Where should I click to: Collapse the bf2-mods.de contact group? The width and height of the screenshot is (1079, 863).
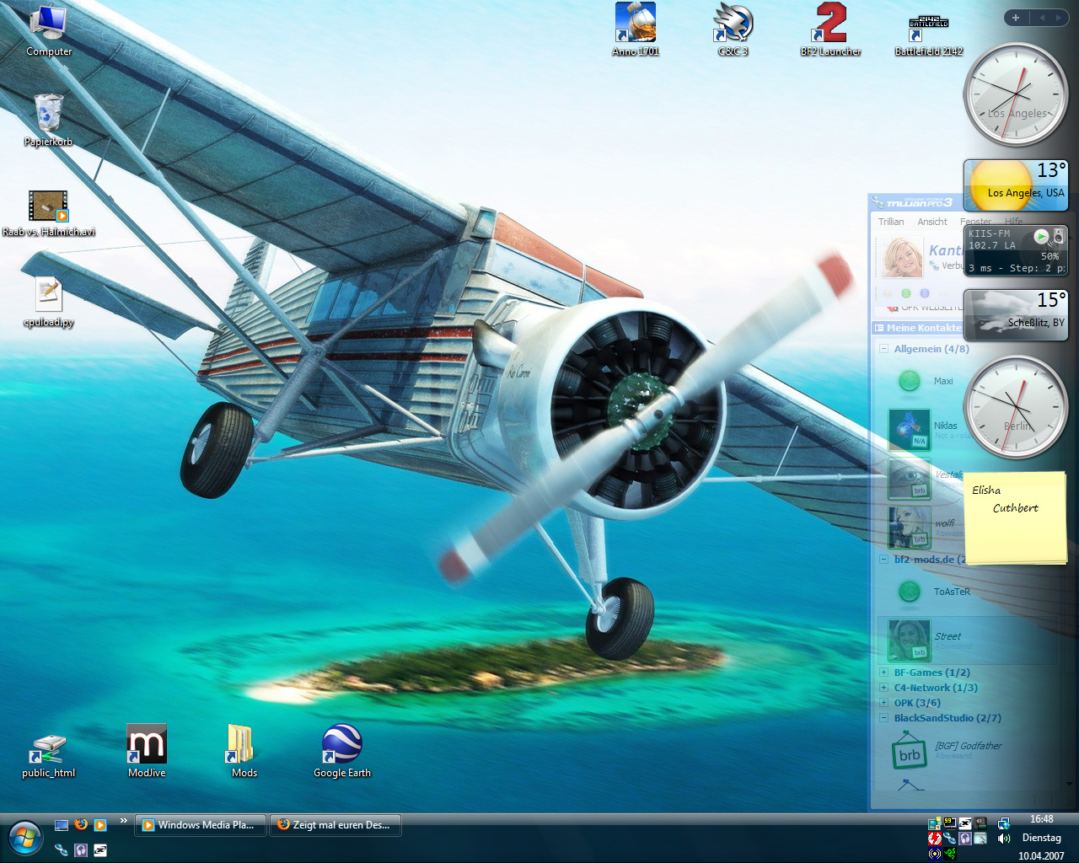point(883,559)
